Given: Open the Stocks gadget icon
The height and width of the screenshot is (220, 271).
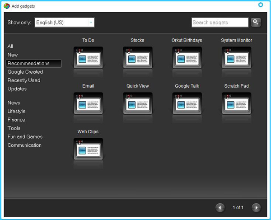Looking at the screenshot, I should pyautogui.click(x=138, y=57).
